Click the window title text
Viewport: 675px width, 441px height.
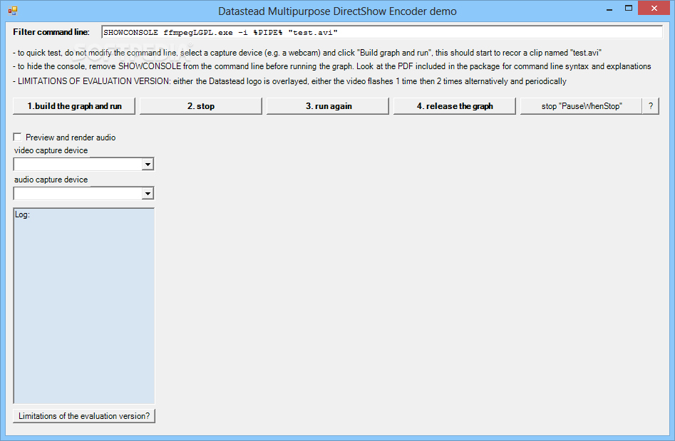pos(337,11)
